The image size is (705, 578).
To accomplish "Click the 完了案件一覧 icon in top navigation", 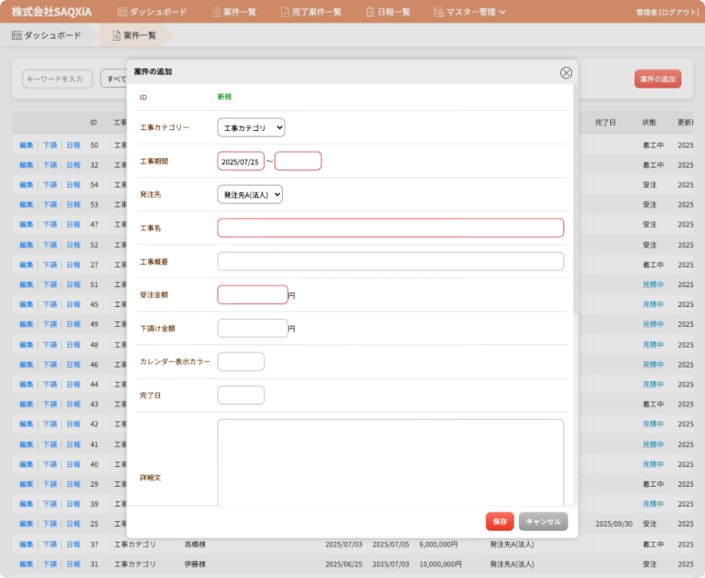I will 285,12.
